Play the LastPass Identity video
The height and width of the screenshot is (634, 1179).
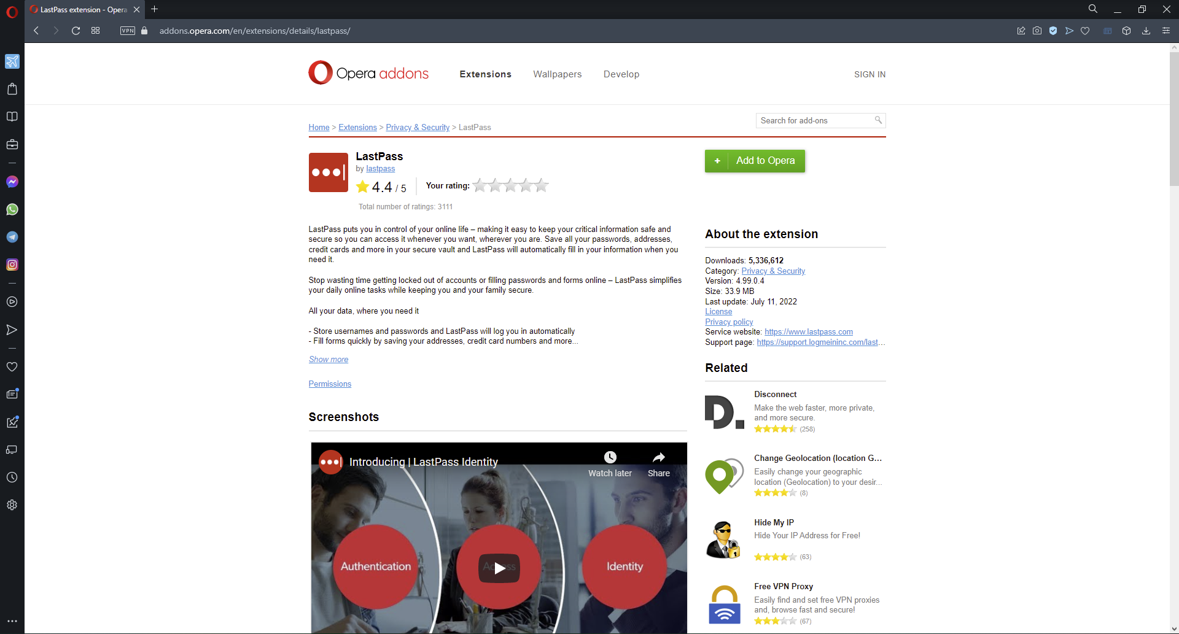coord(499,568)
